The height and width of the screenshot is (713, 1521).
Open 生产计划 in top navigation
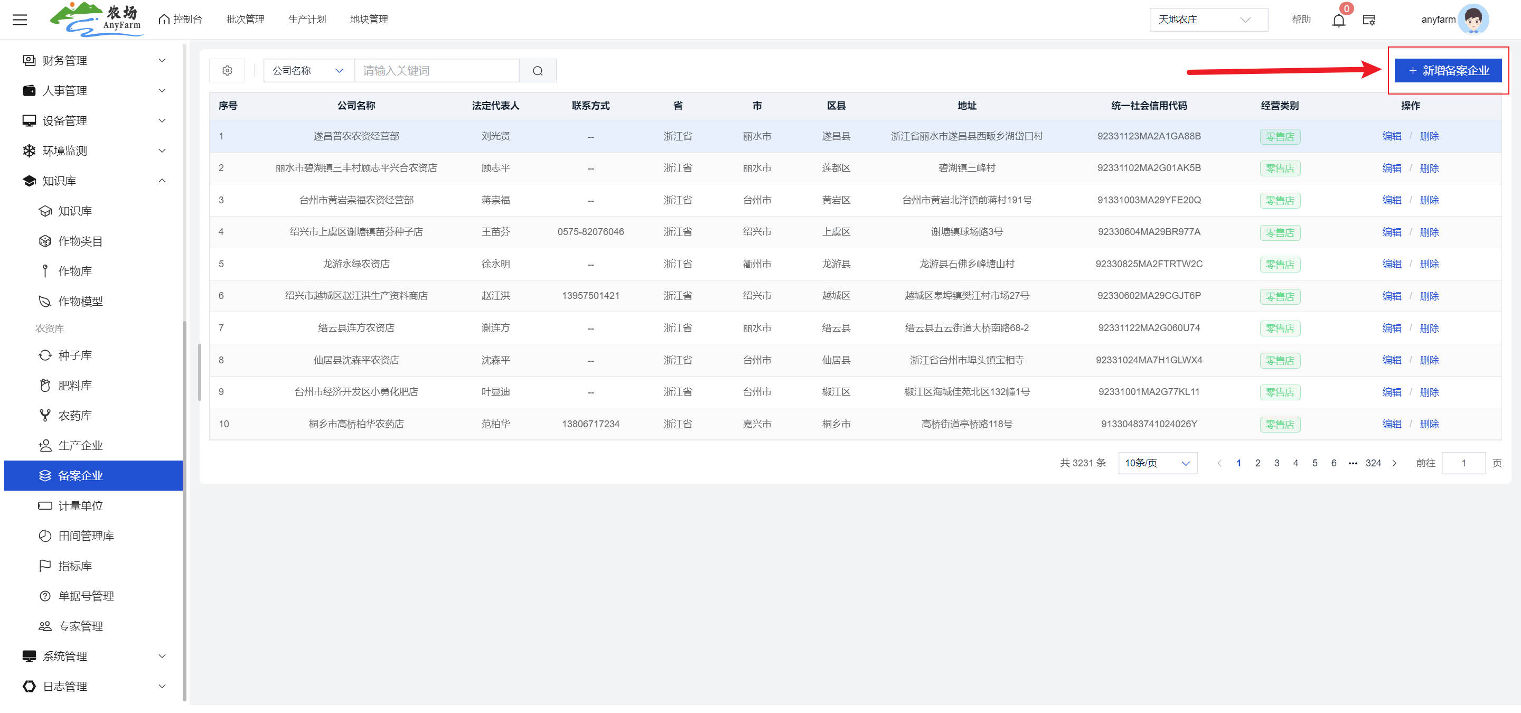coord(306,20)
